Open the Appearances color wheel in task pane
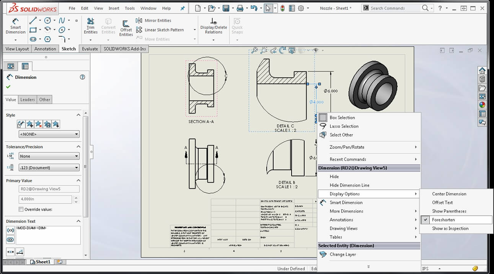The width and height of the screenshot is (494, 274). (x=482, y=105)
